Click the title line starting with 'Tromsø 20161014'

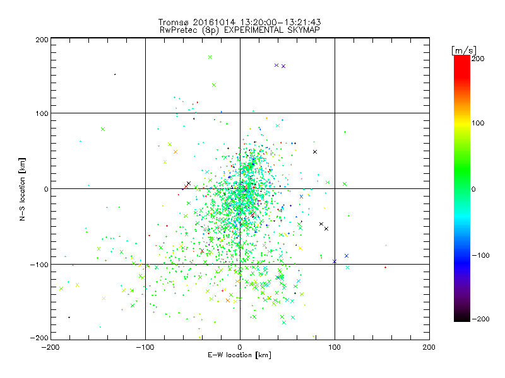point(239,22)
